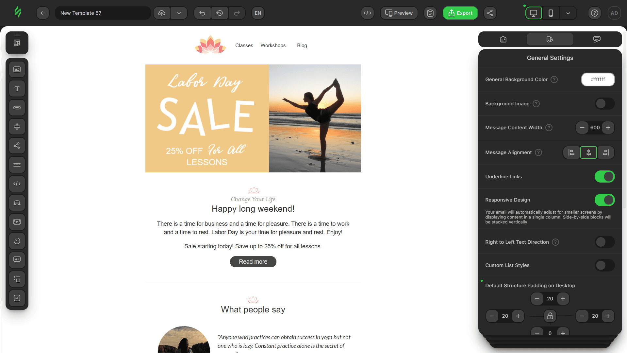Viewport: 627px width, 353px height.
Task: Turn on Right to Left Text Direction
Action: click(x=604, y=242)
